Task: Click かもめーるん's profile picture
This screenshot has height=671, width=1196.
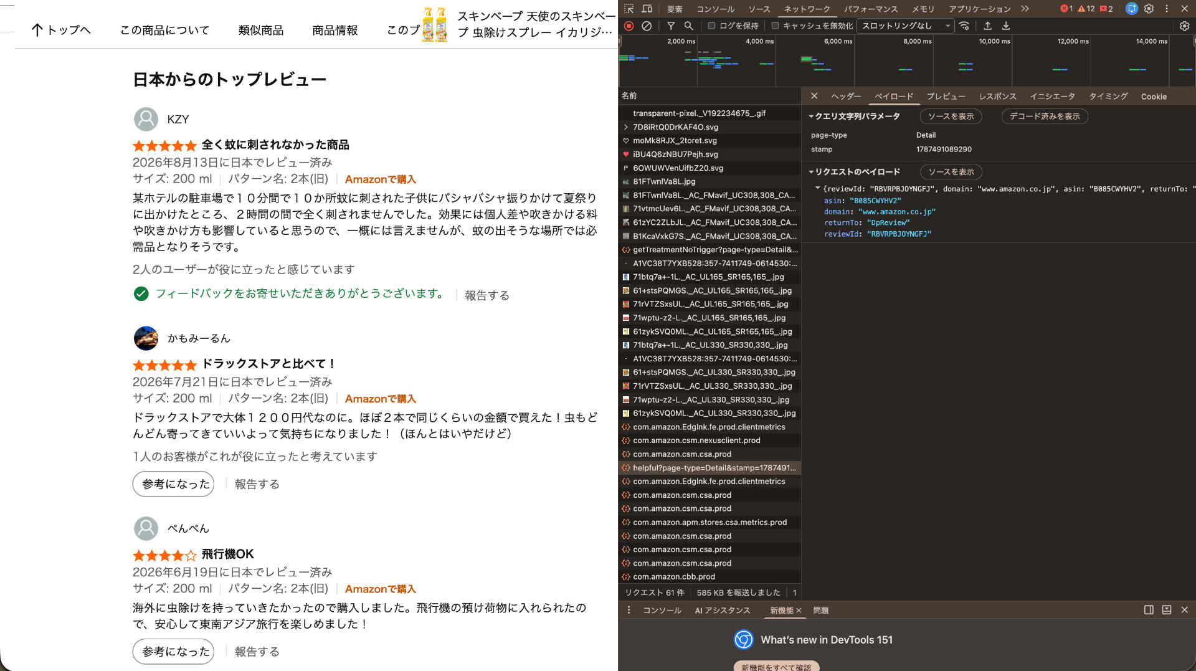Action: [146, 338]
